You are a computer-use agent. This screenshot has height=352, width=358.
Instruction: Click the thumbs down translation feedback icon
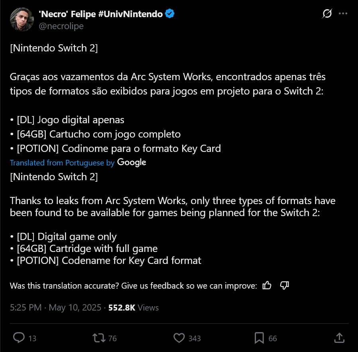(x=285, y=285)
